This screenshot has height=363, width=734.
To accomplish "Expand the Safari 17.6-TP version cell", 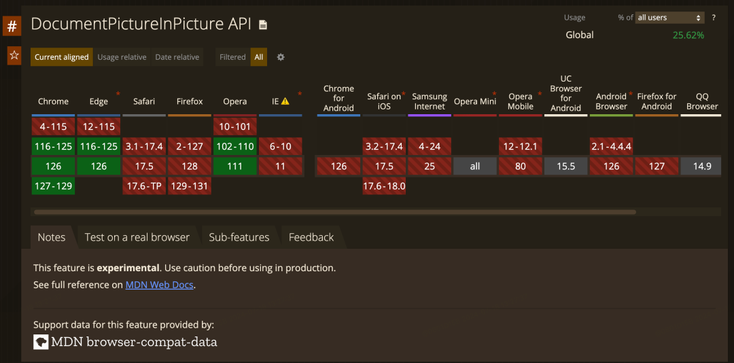I will [144, 186].
